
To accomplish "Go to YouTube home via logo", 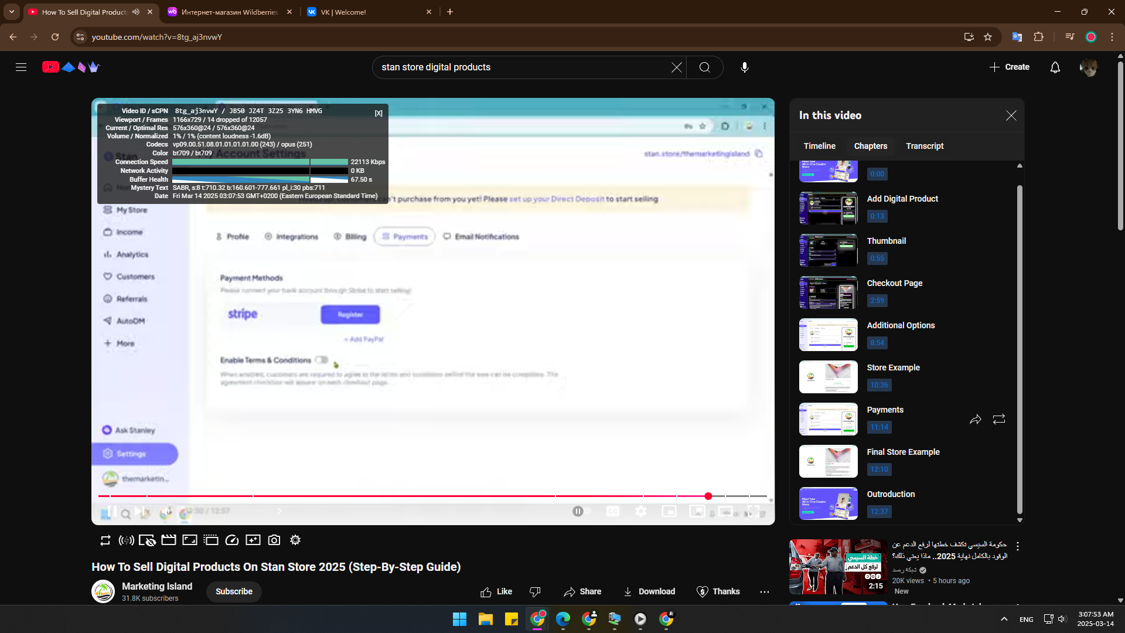I will 71,67.
